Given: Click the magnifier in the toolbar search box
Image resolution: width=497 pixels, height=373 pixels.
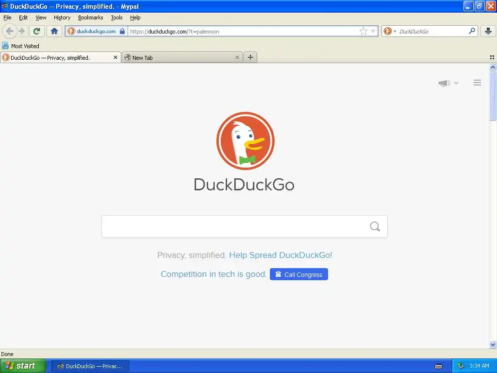Looking at the screenshot, I should pos(472,31).
